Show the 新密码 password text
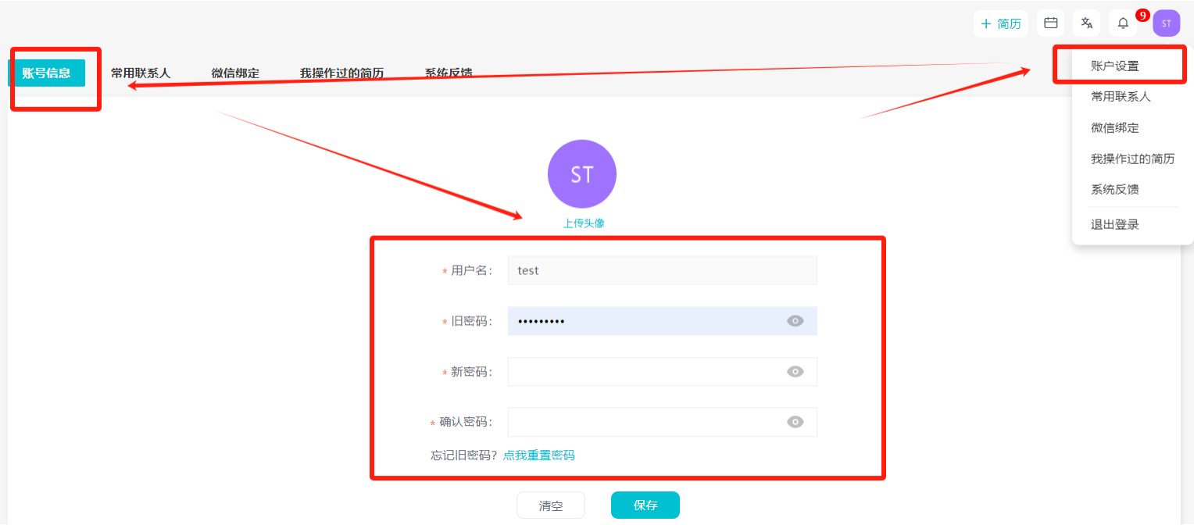Viewport: 1194px width, 525px height. [795, 372]
